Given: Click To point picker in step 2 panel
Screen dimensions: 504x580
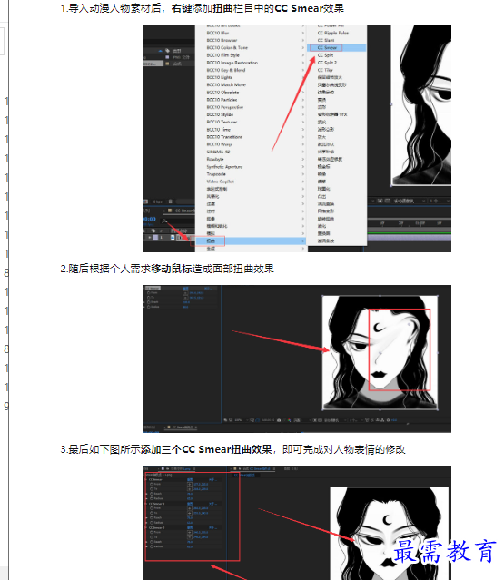Looking at the screenshot, I should (185, 298).
